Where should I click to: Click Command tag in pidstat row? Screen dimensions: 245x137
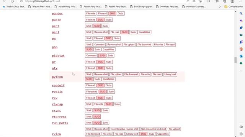coord(91,56)
